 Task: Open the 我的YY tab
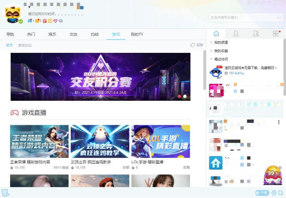click(x=137, y=34)
